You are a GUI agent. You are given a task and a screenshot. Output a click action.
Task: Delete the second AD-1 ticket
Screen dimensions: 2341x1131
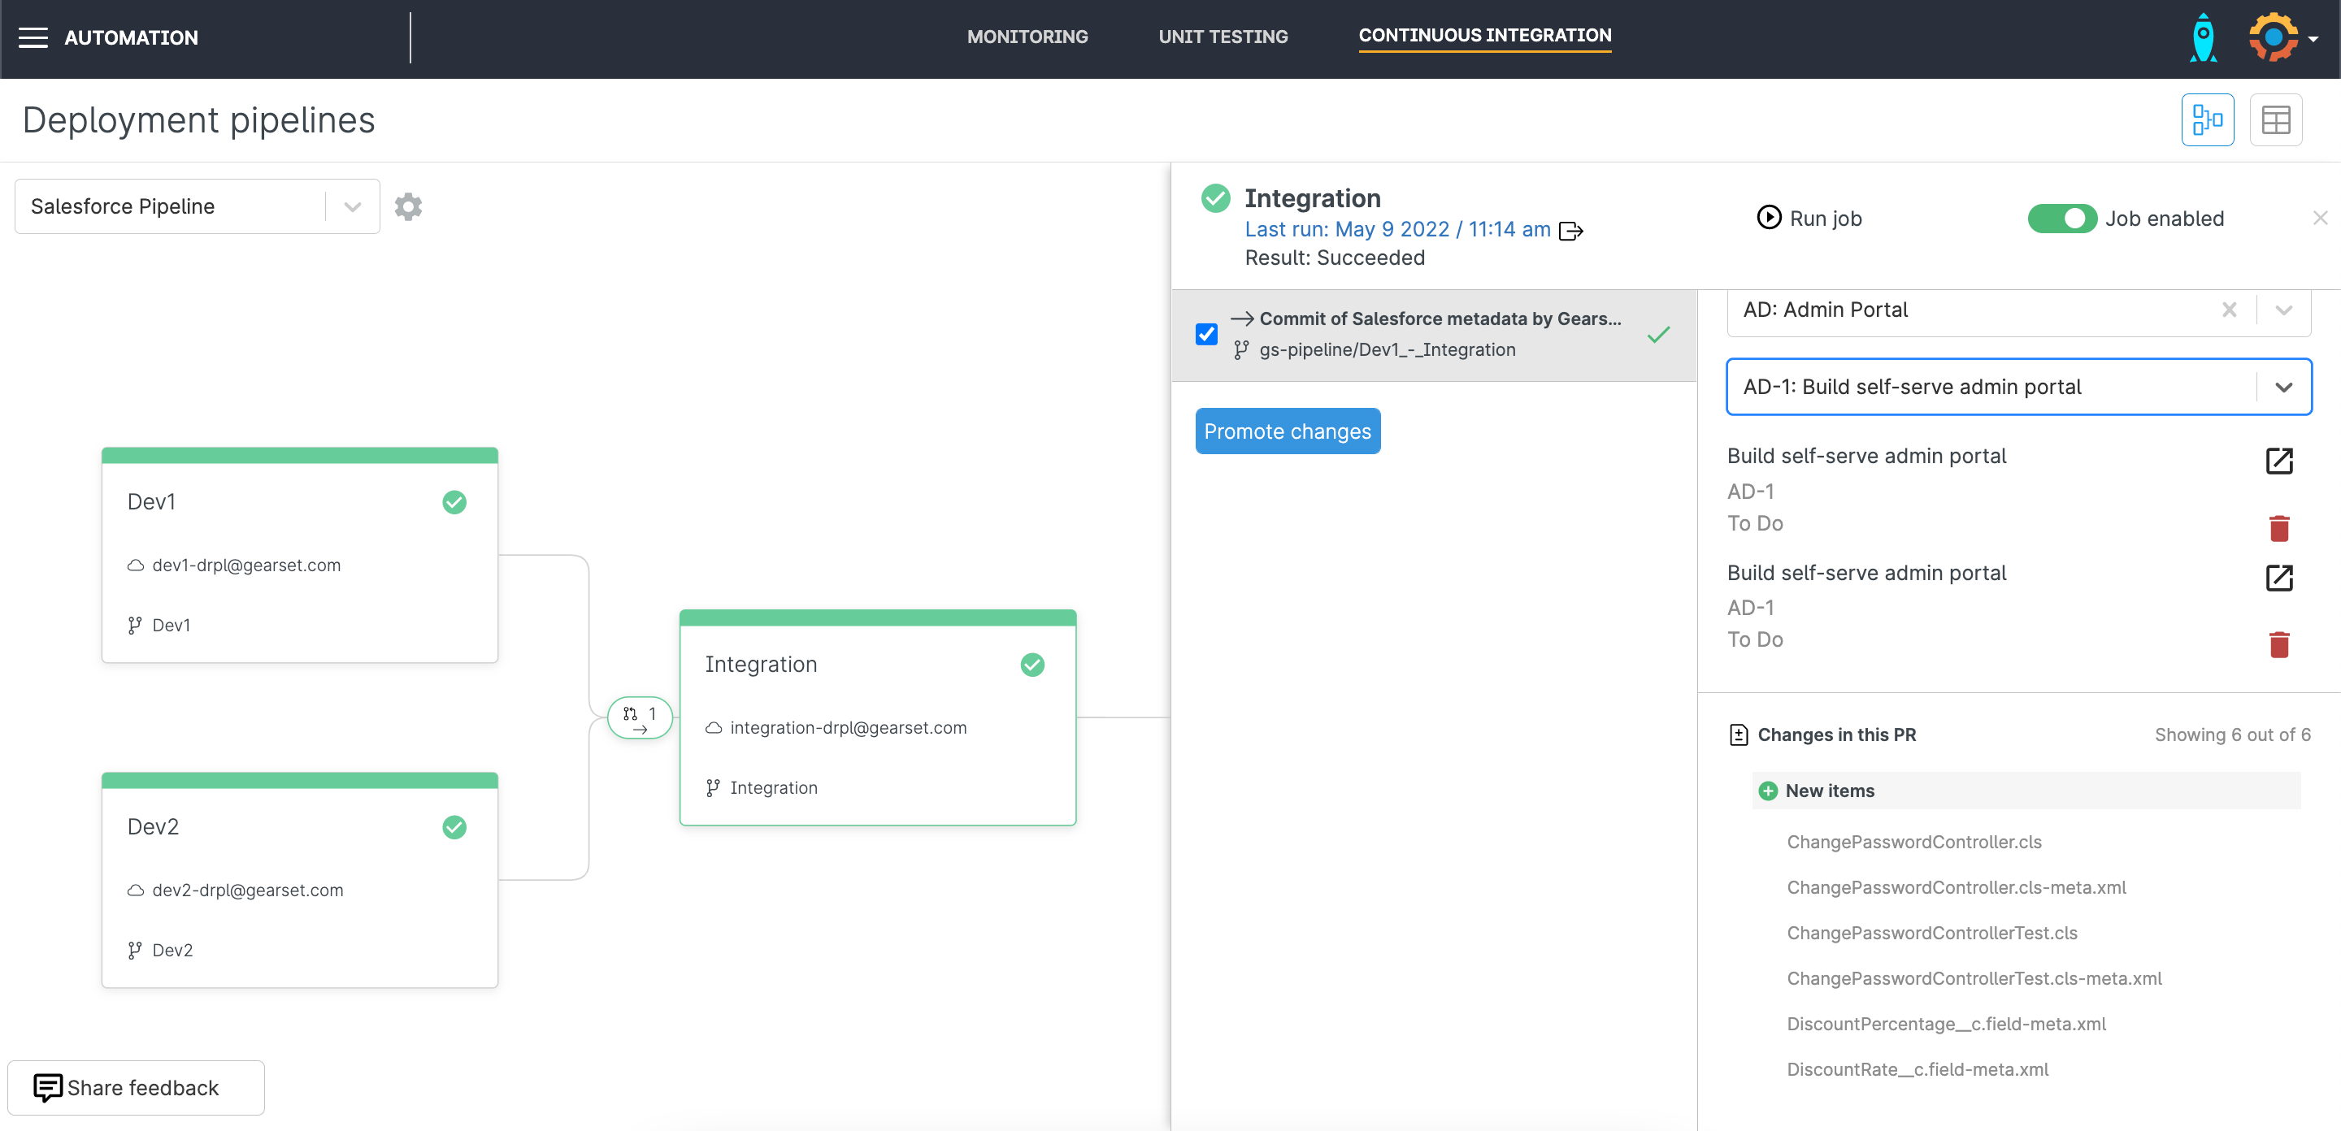click(x=2278, y=644)
